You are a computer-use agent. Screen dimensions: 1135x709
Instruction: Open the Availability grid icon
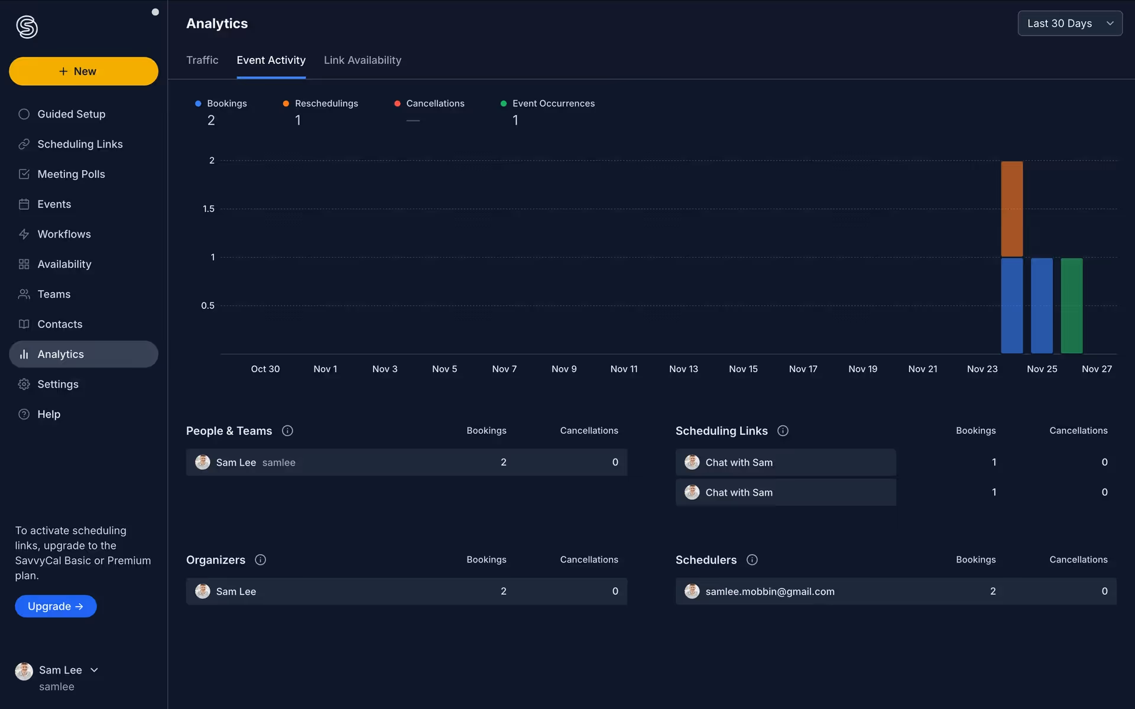[x=24, y=264]
